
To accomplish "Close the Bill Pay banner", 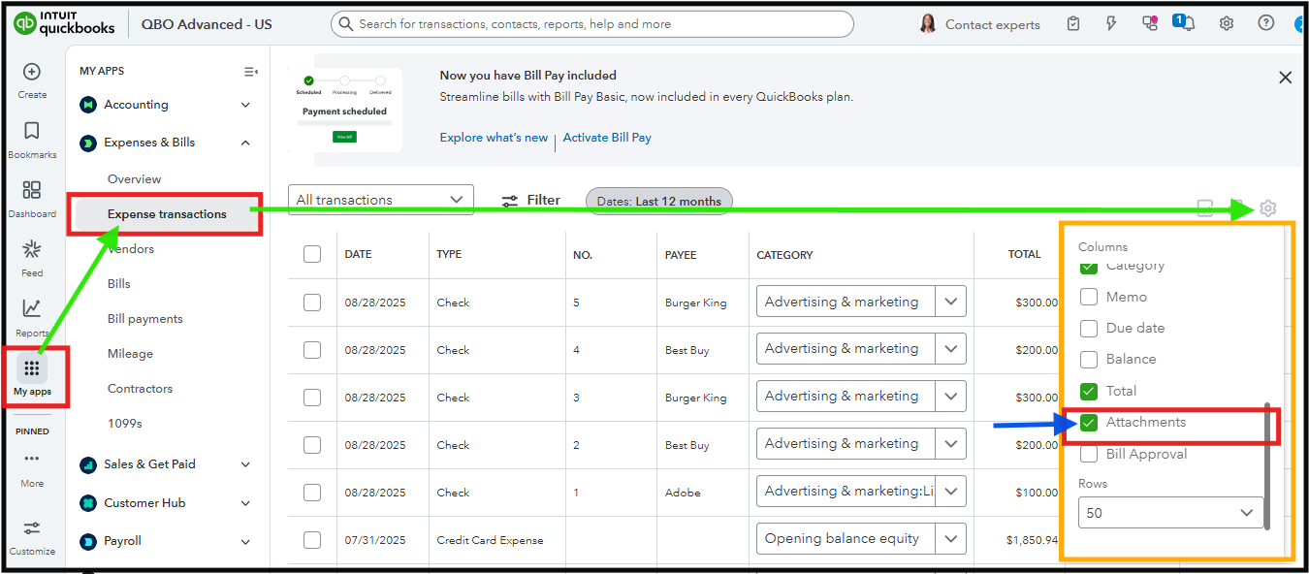I will click(x=1286, y=78).
